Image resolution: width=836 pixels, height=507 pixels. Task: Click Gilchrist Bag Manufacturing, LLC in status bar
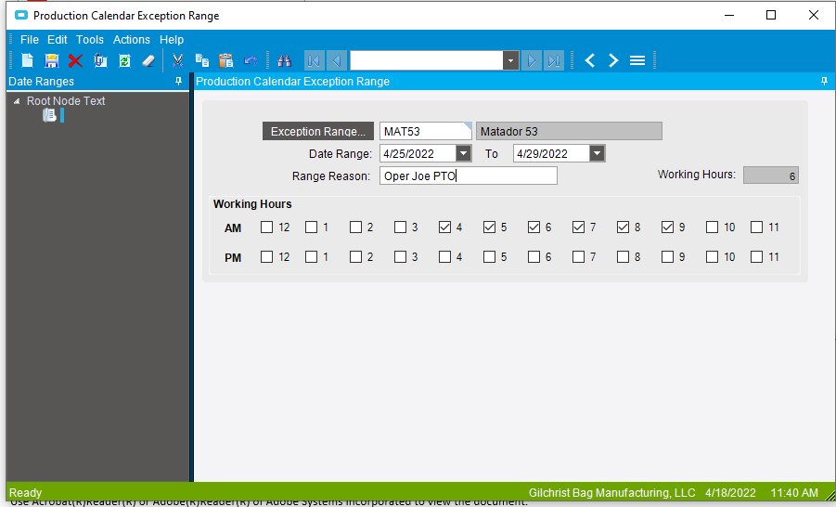click(x=611, y=492)
